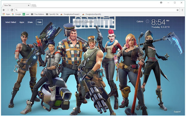Click the browser forward arrow
Image resolution: width=186 pixels, height=116 pixels.
(x=8, y=10)
